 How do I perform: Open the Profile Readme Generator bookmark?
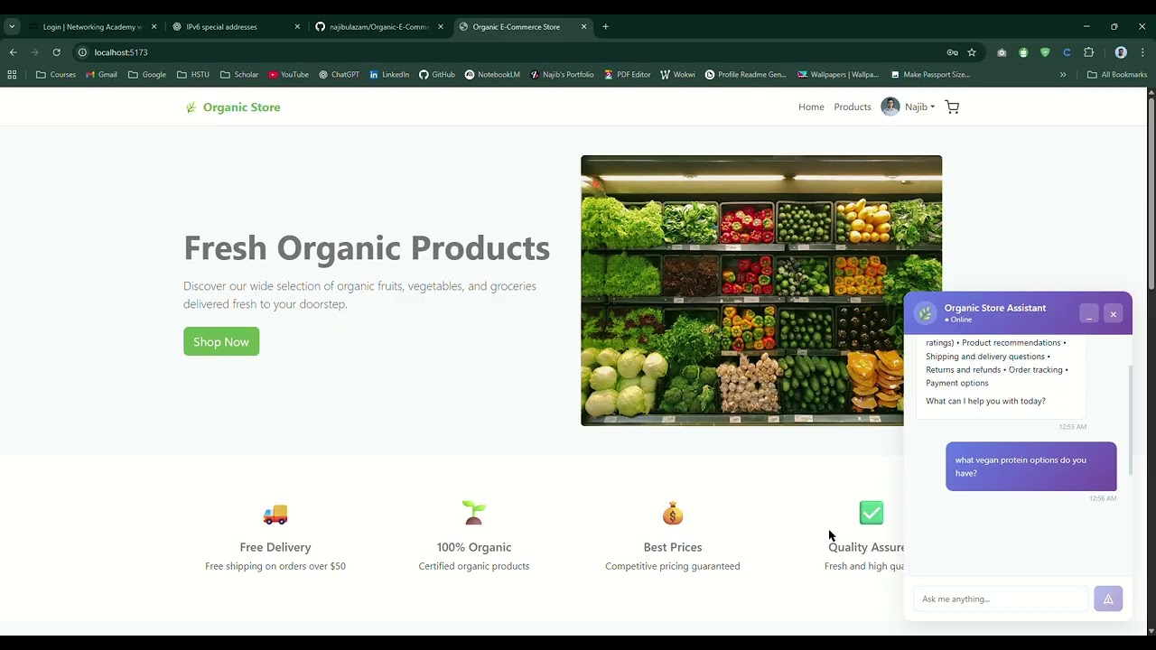point(746,75)
